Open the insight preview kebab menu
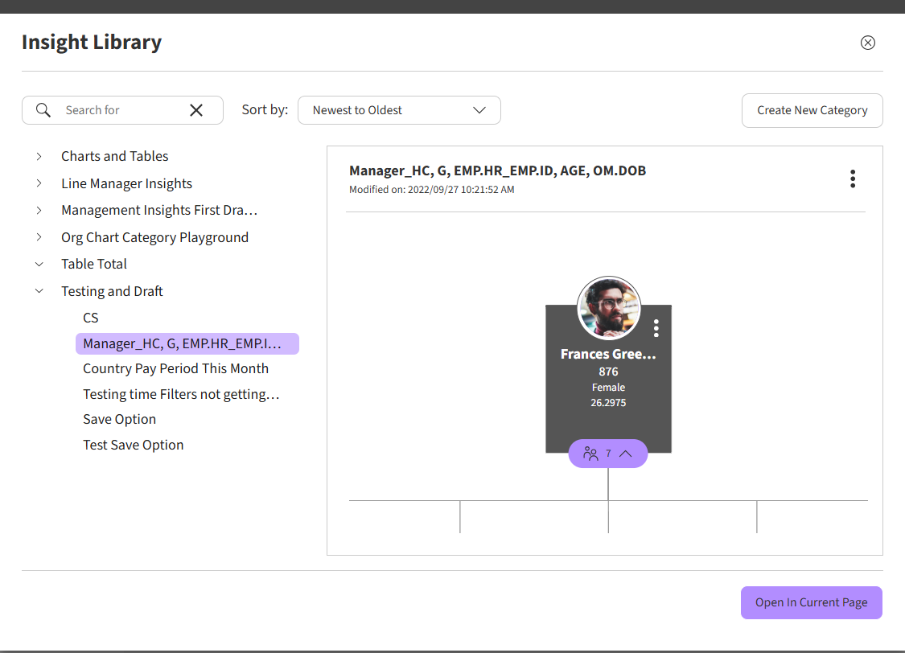Viewport: 905px width, 653px height. click(x=852, y=179)
